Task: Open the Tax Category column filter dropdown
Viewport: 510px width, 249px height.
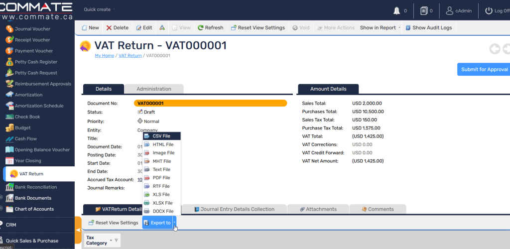Action: tap(111, 240)
